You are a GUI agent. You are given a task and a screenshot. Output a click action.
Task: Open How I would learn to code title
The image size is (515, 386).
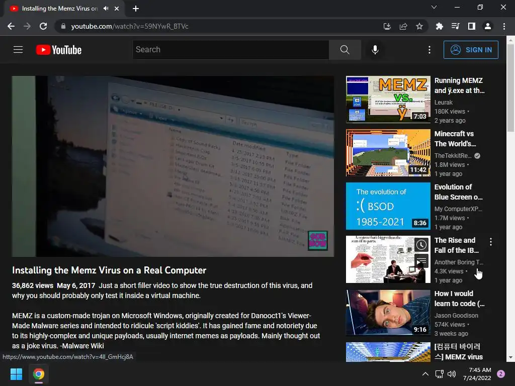(x=460, y=299)
